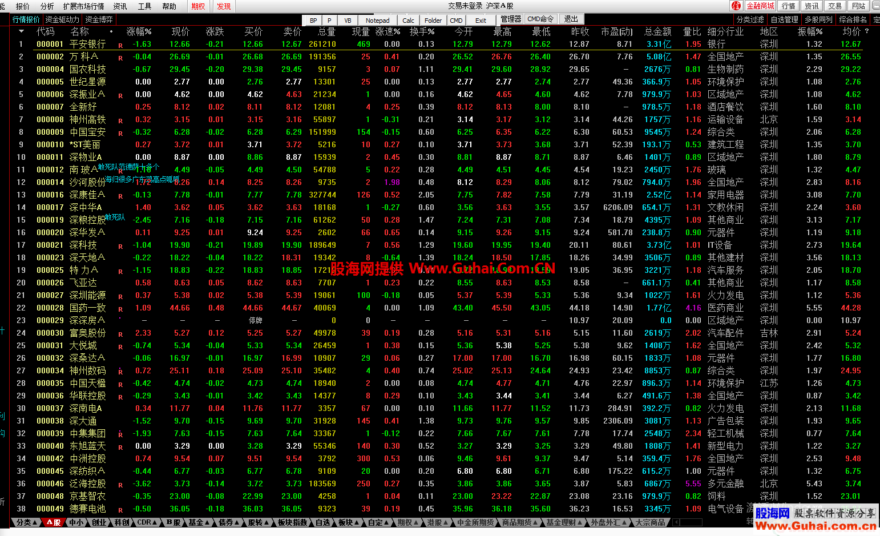Sort by the 涨幅% column header
The image size is (880, 536).
139,31
